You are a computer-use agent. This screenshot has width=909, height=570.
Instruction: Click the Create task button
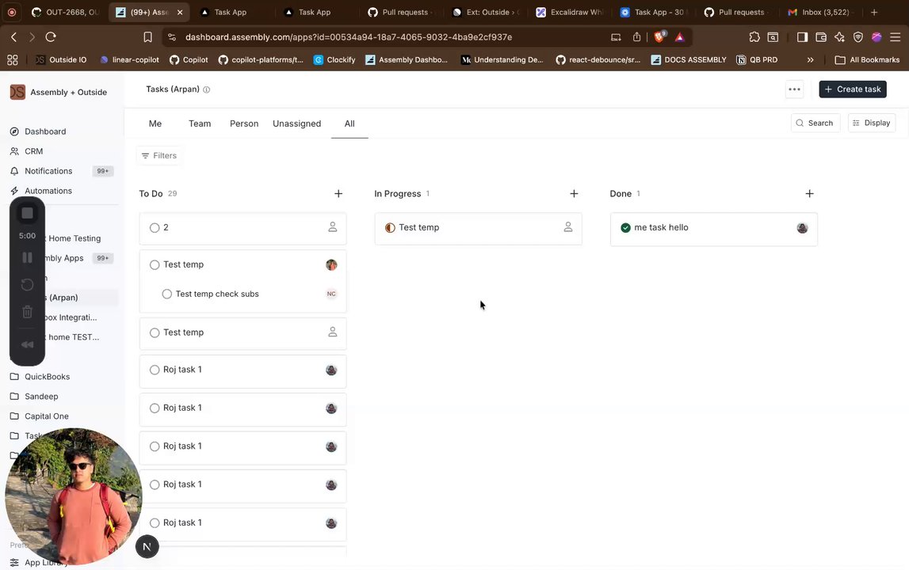852,89
